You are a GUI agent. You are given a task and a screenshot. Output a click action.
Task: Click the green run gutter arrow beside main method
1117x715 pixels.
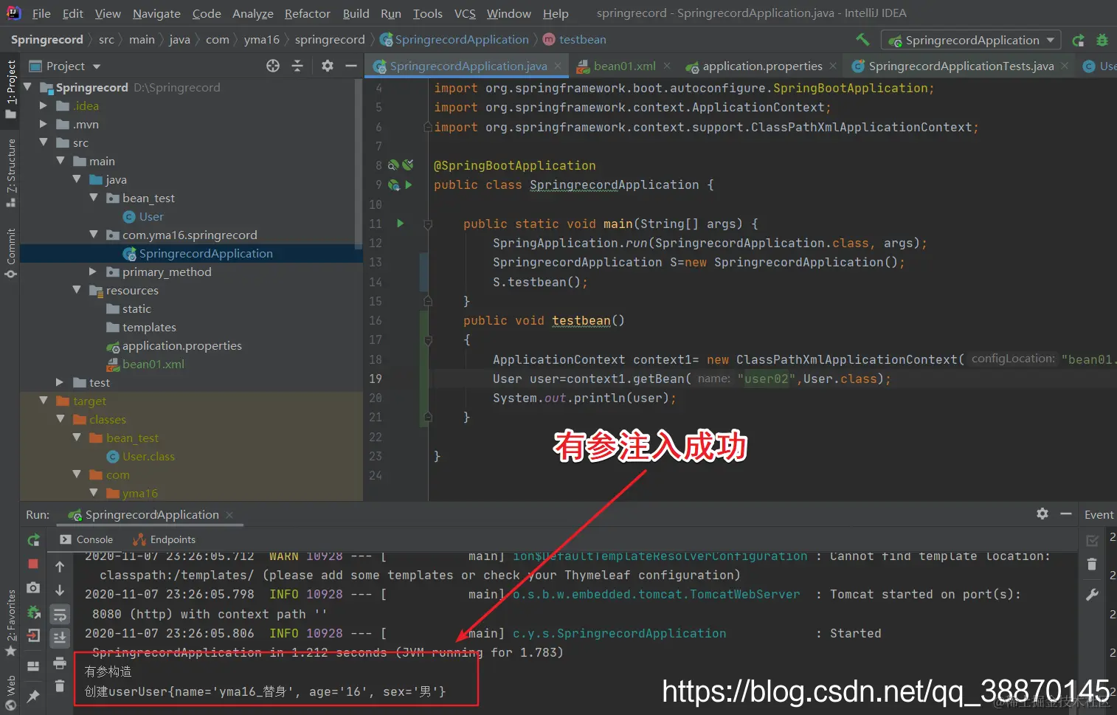pos(400,223)
